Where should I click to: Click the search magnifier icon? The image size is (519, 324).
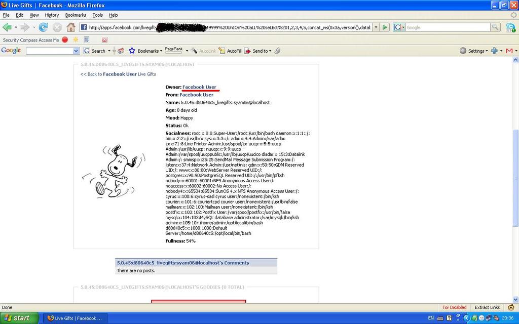pos(495,27)
